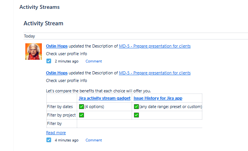Click Issue History checkmark in Filter by project
Screen dimensions: 248x151
136,115
